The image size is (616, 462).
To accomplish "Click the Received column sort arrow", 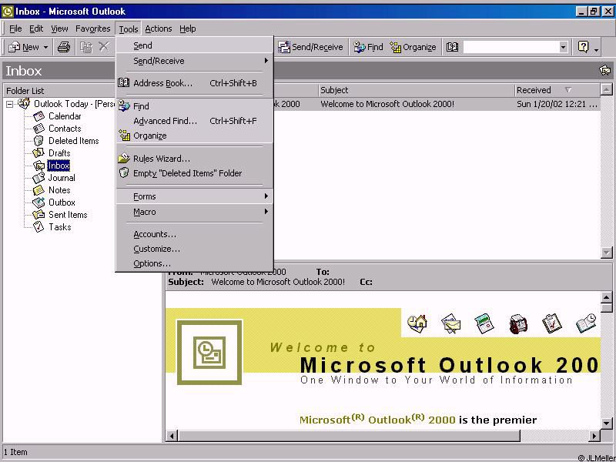I will [x=568, y=90].
